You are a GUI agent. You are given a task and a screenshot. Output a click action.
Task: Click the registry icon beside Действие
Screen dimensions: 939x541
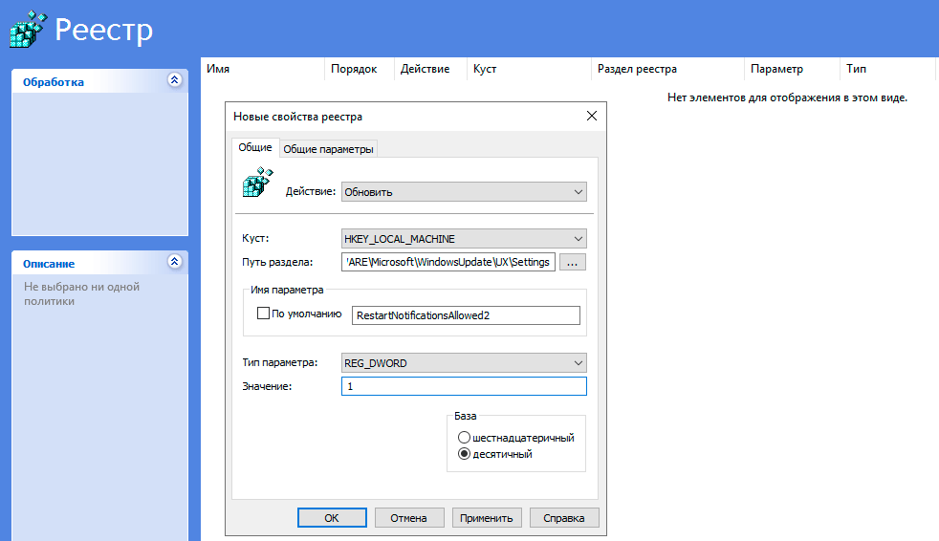pos(257,182)
